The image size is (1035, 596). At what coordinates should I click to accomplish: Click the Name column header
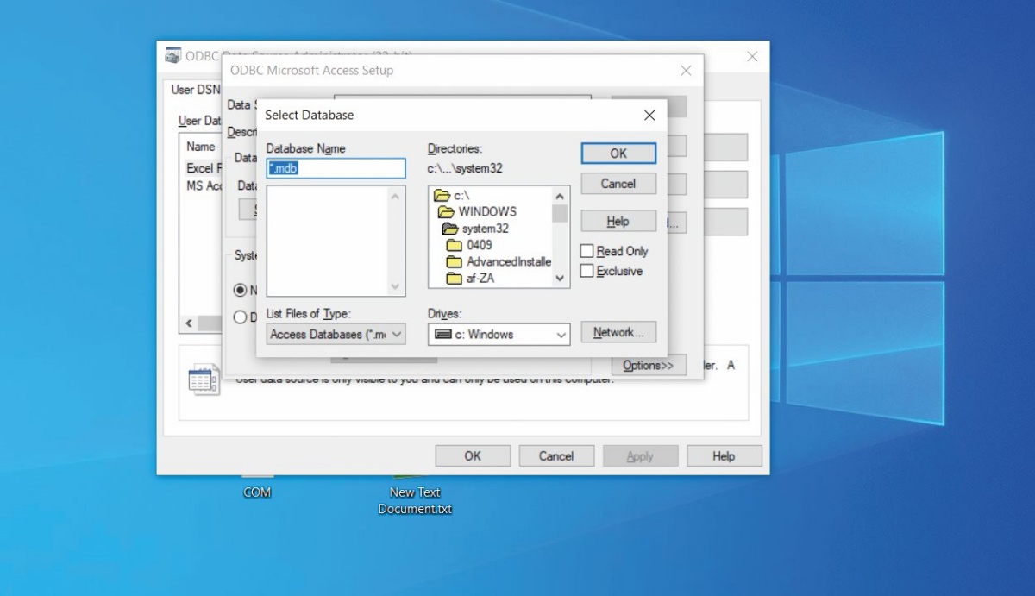pos(201,147)
